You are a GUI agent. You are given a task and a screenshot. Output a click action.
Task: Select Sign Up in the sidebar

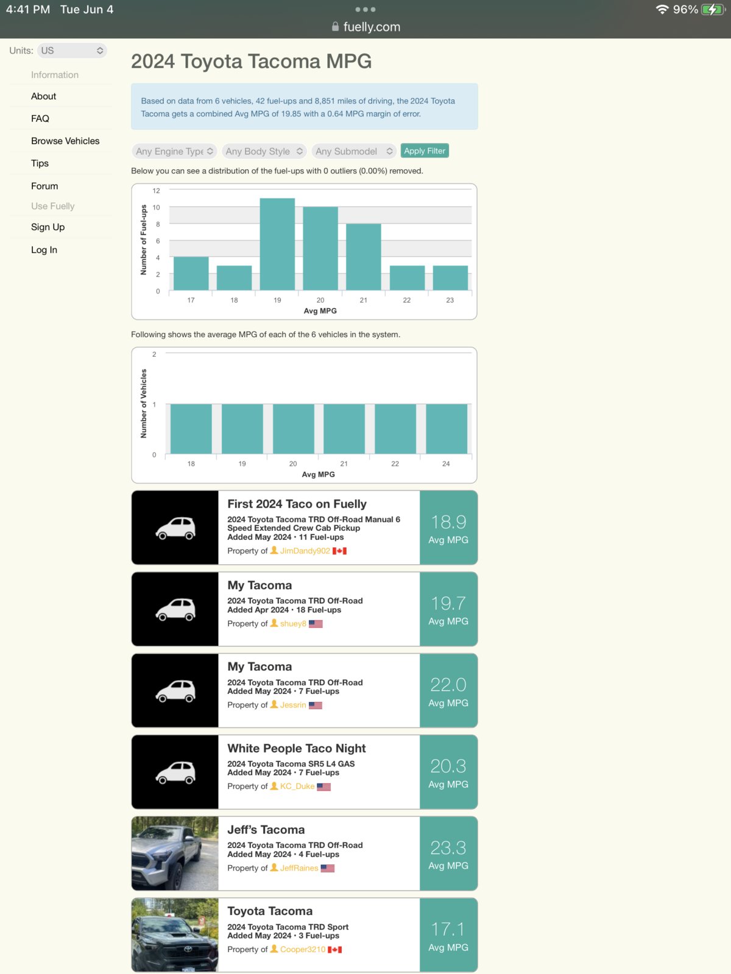coord(48,227)
